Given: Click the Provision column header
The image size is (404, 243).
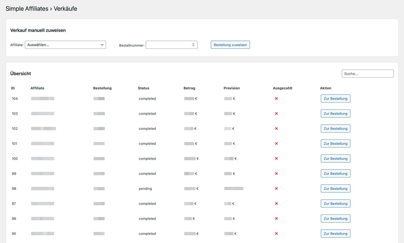Looking at the screenshot, I should (231, 88).
